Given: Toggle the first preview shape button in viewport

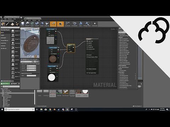Looking at the screenshot, I should tap(28, 56).
